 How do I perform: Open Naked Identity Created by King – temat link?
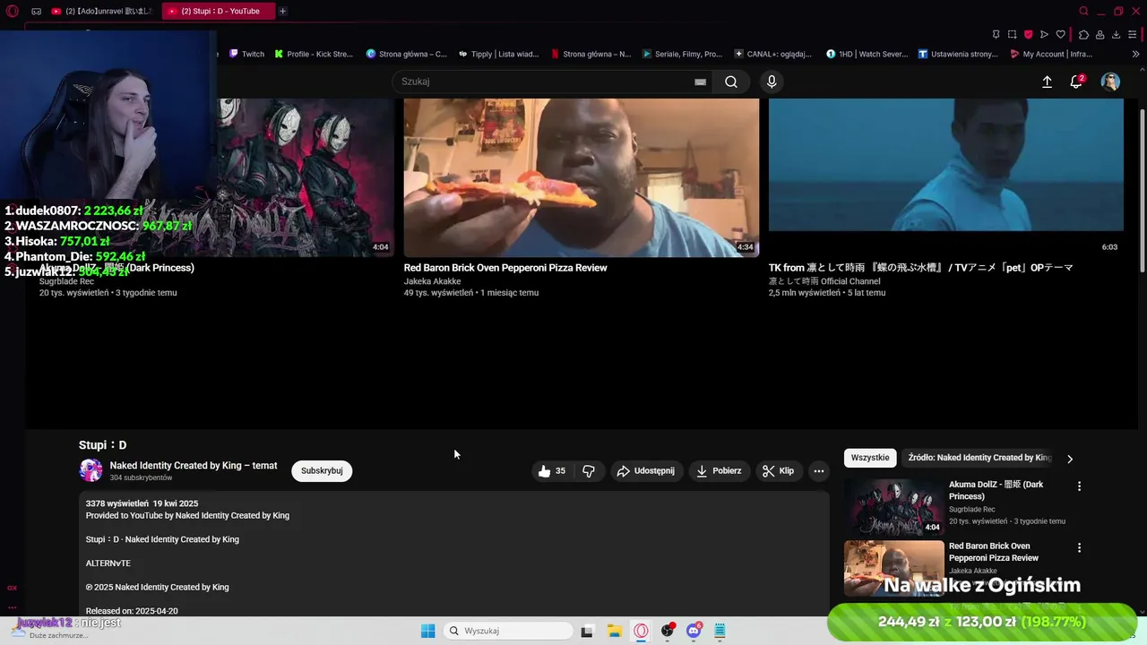click(194, 466)
